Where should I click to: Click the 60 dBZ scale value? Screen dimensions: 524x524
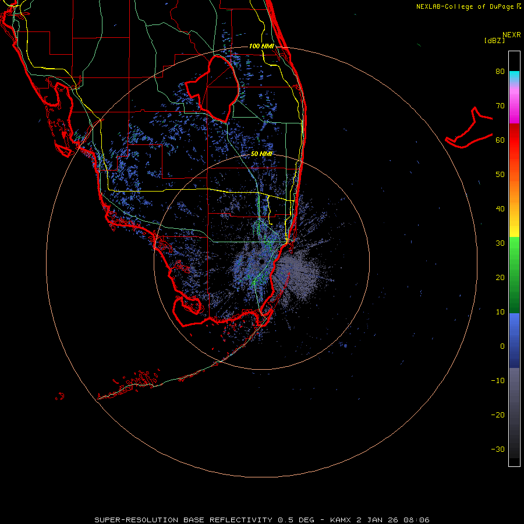click(x=500, y=140)
